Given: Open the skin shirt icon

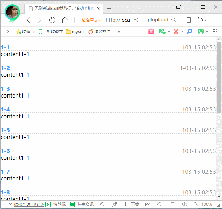Looking at the screenshot, I should [178, 7].
